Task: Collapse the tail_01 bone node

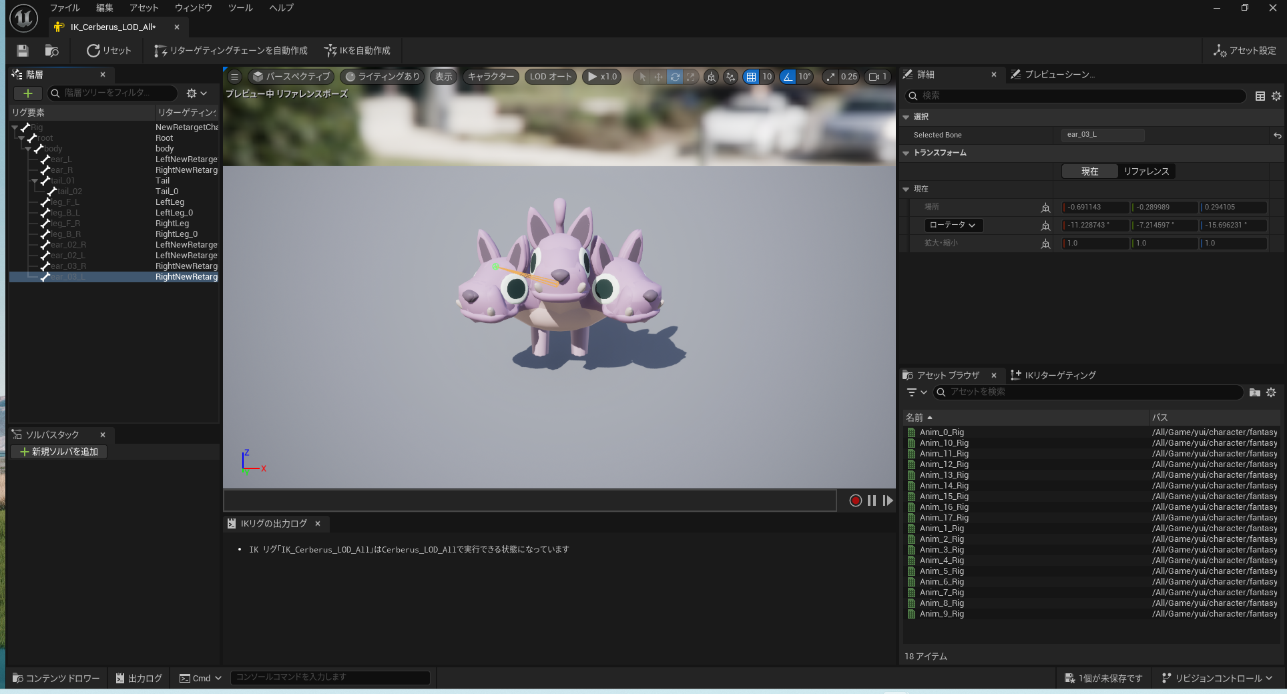Action: click(35, 181)
